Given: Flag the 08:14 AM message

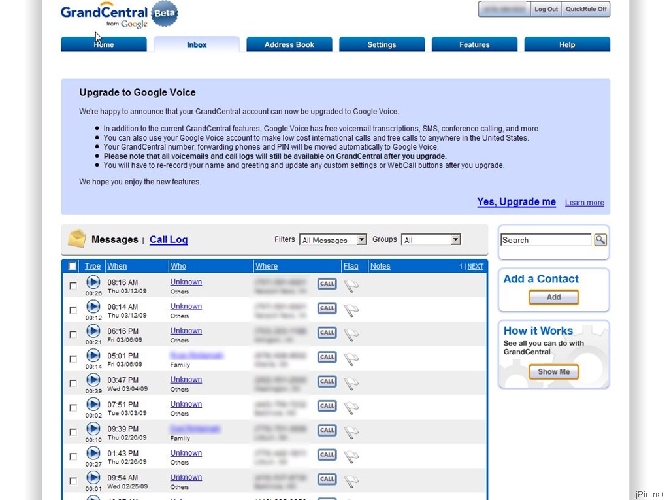Looking at the screenshot, I should [351, 310].
